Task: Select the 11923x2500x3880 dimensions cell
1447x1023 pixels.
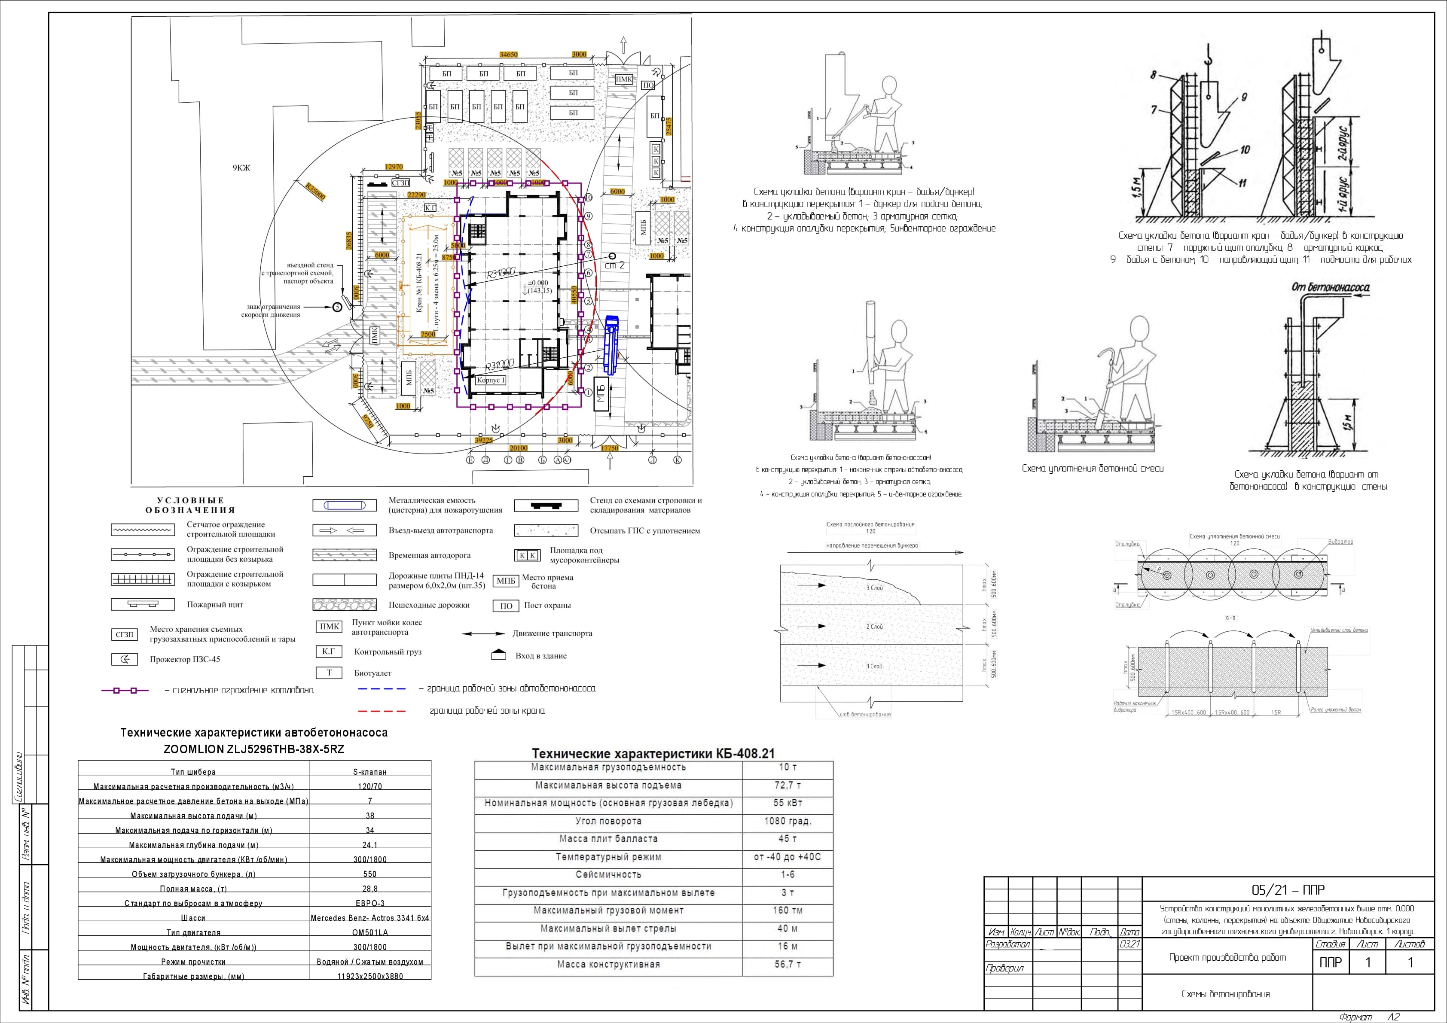Action: point(370,976)
